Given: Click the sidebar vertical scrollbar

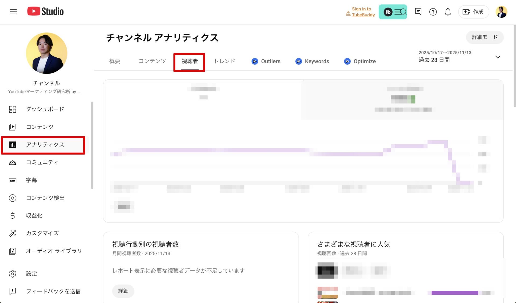Looking at the screenshot, I should [x=92, y=145].
